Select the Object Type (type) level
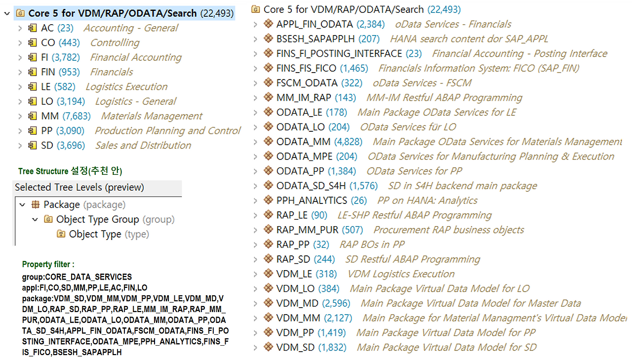Image resolution: width=632 pixels, height=359 pixels. 109,234
